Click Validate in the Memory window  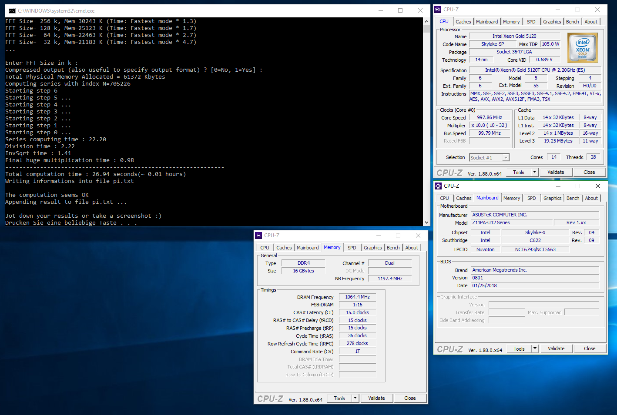pos(376,398)
